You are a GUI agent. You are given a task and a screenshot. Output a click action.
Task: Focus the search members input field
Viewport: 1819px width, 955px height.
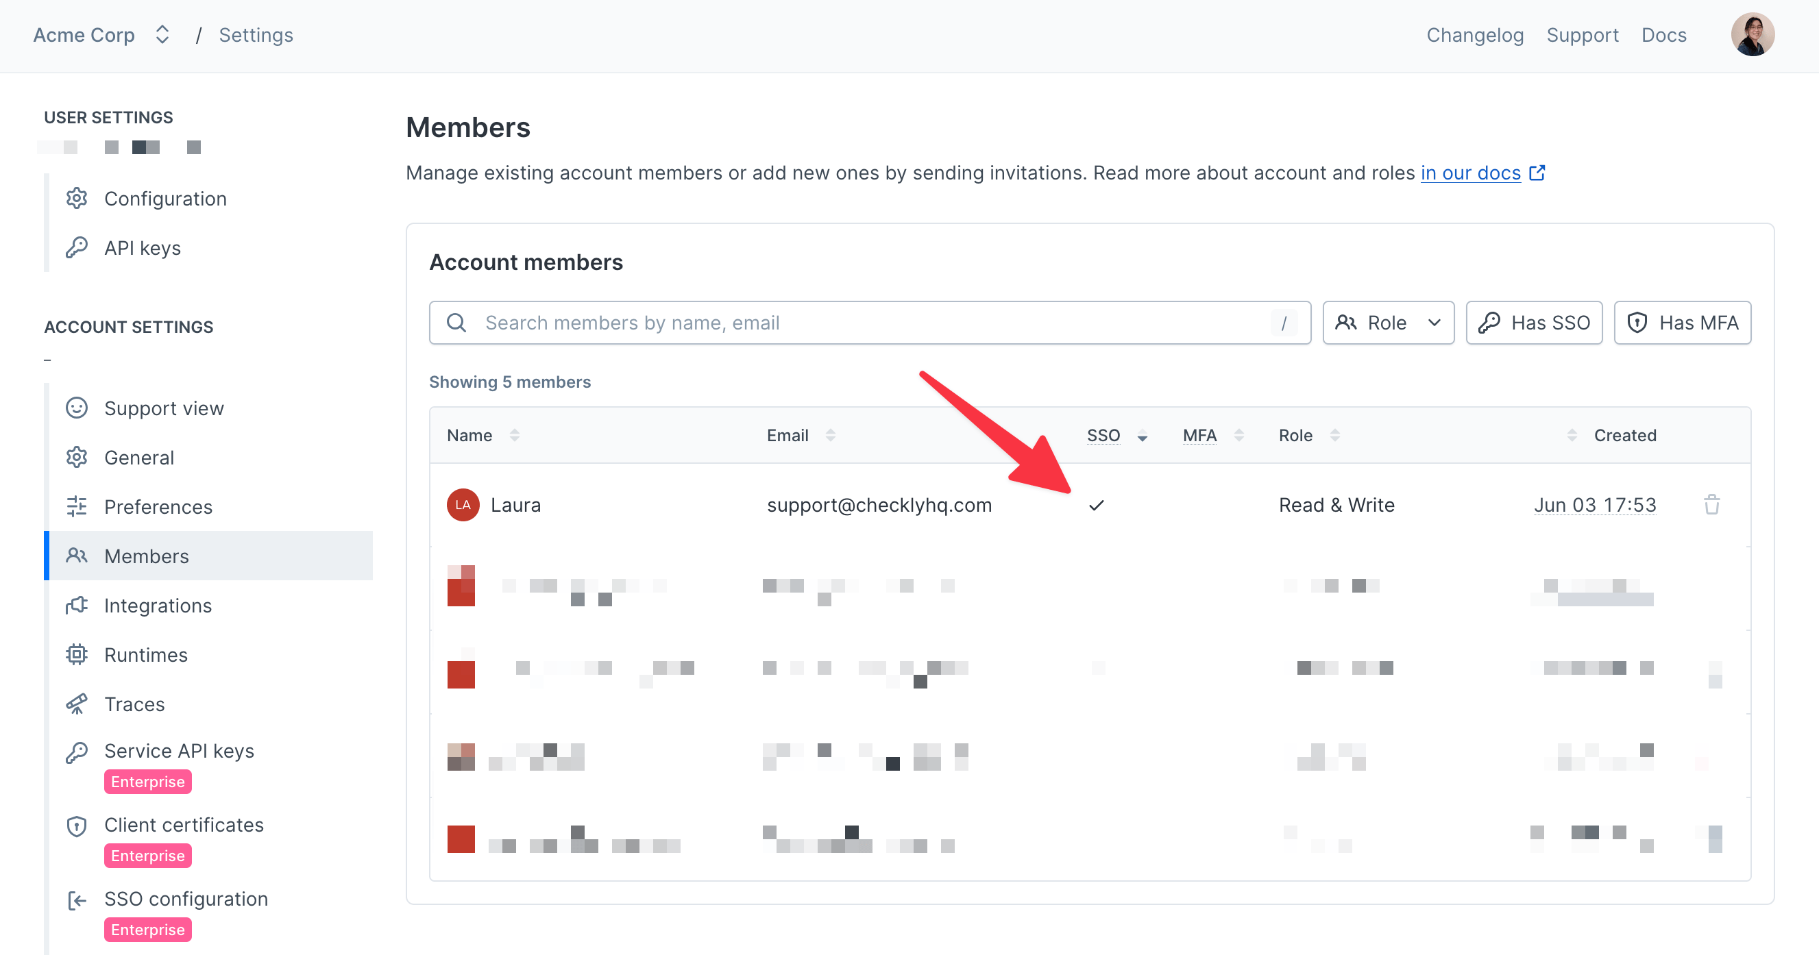tap(870, 323)
